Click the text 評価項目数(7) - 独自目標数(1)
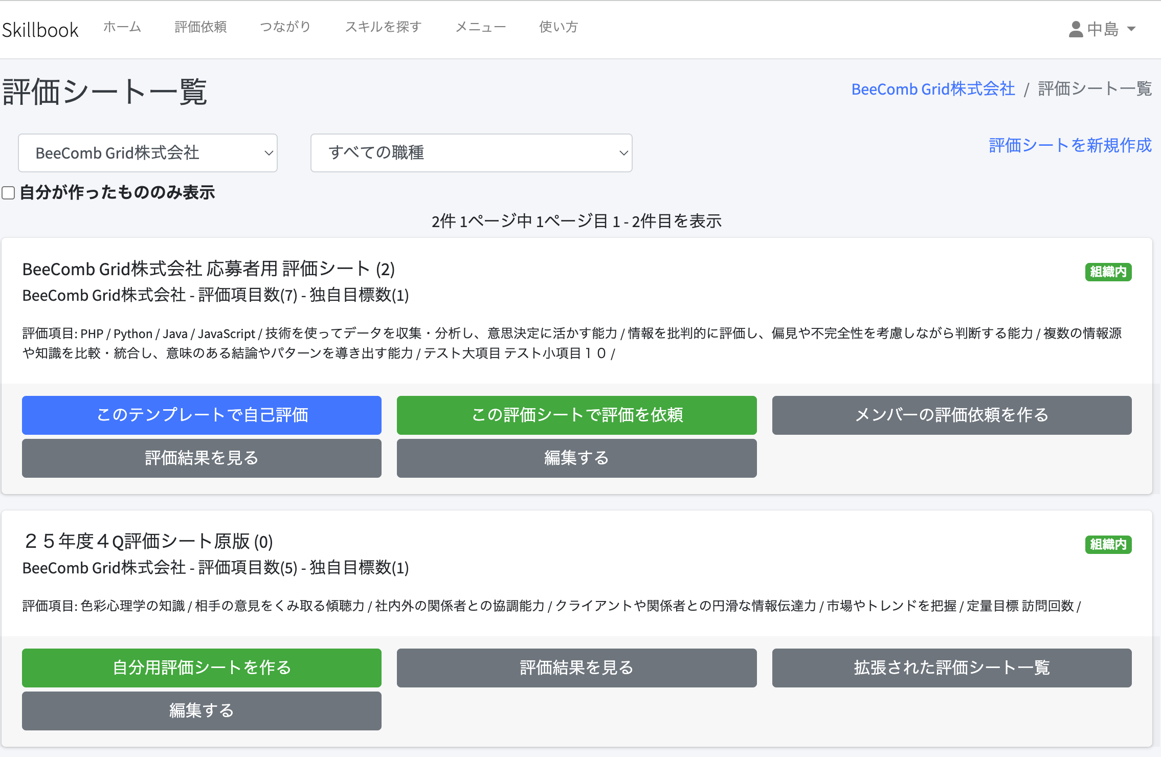The image size is (1161, 757). 303,295
